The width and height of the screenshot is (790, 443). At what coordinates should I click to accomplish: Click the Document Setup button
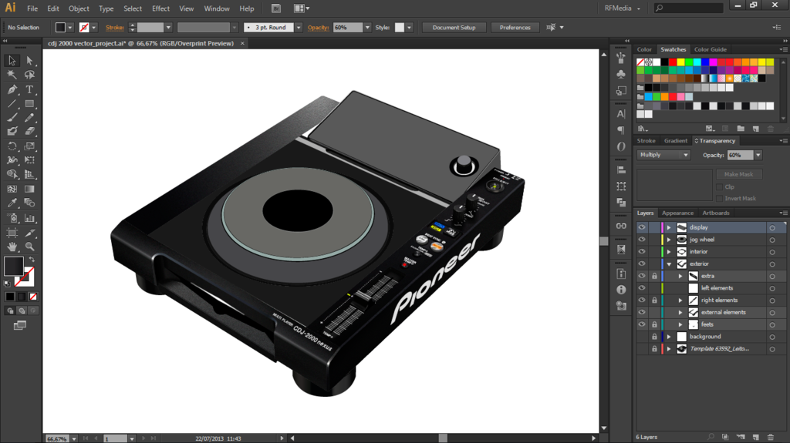[454, 27]
